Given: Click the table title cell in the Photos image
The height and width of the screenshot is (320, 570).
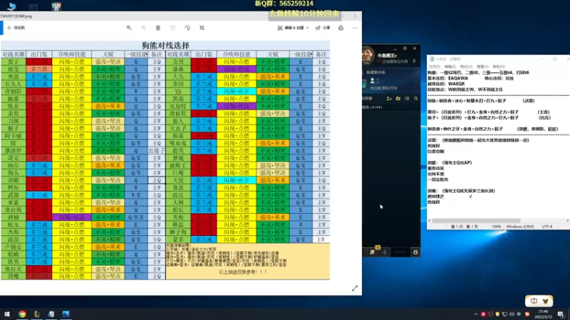Looking at the screenshot, I should (165, 46).
